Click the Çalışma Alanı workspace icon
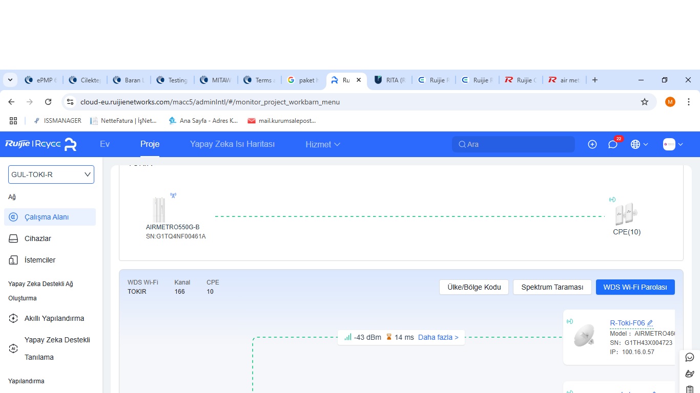The image size is (700, 393). (14, 217)
